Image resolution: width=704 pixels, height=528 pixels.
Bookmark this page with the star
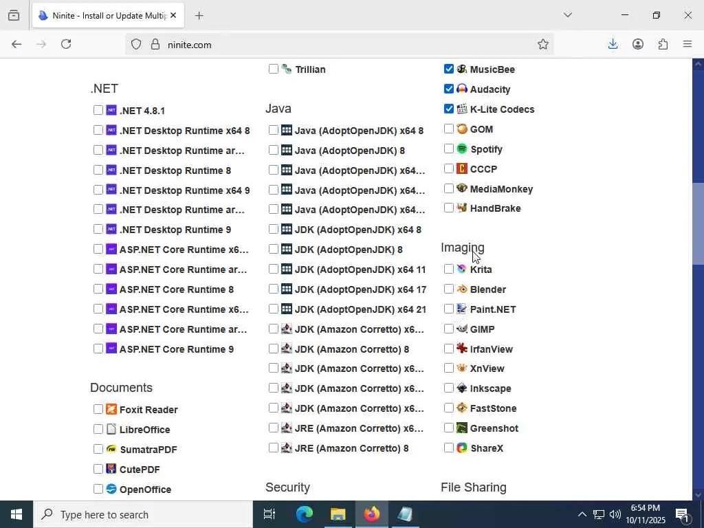tap(543, 44)
